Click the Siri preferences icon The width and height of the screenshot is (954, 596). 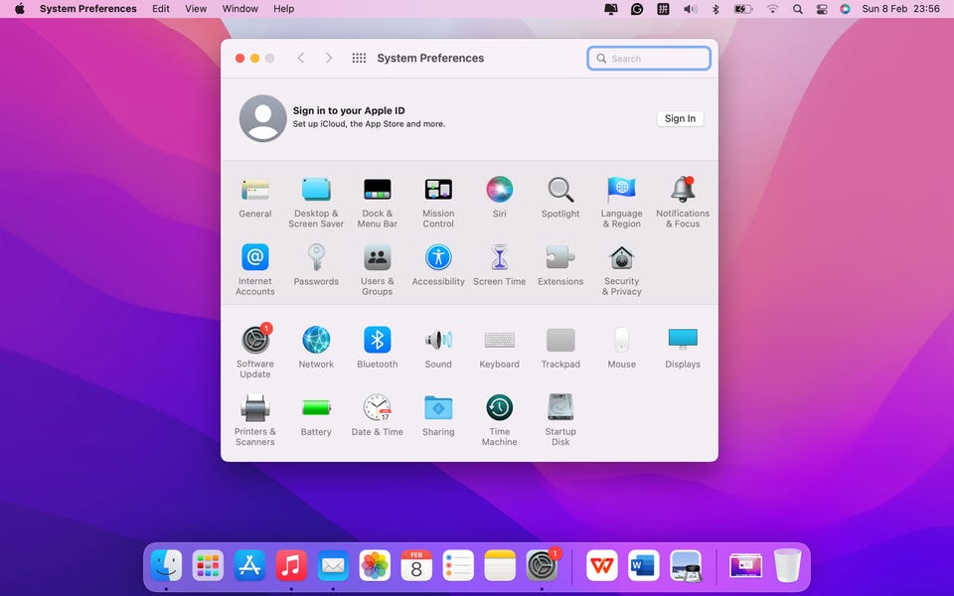click(499, 190)
